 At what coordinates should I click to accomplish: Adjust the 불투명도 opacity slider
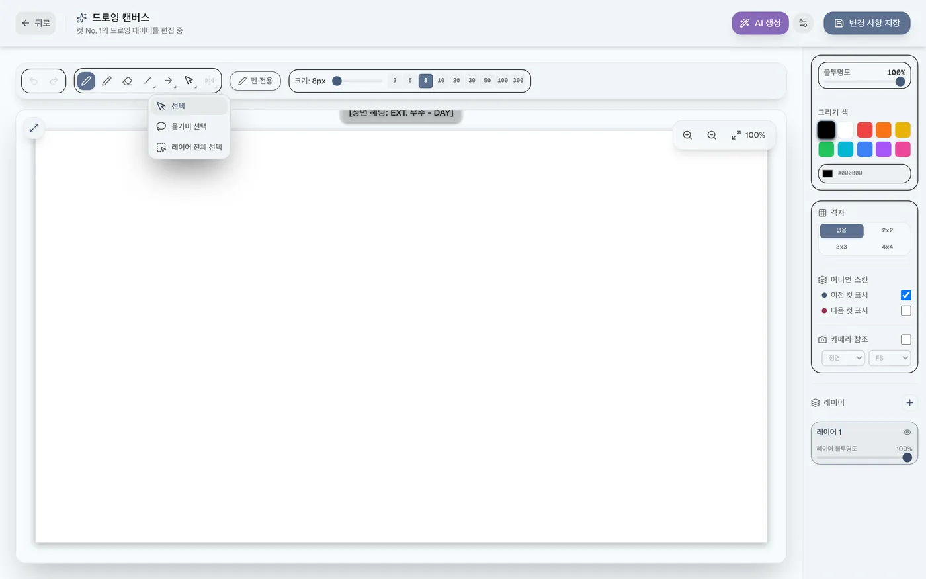(x=864, y=82)
